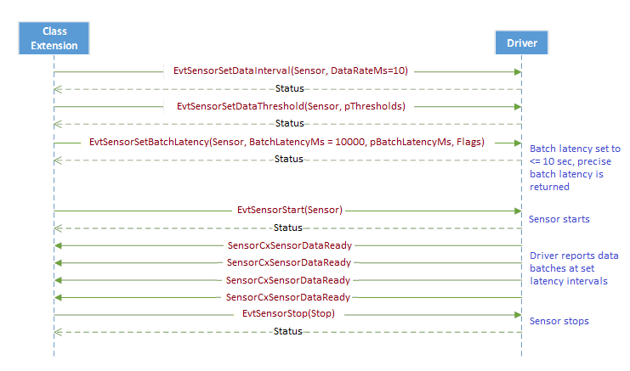Click the EvtSensorSetBatchLatency message label
This screenshot has width=630, height=371.
point(287,142)
